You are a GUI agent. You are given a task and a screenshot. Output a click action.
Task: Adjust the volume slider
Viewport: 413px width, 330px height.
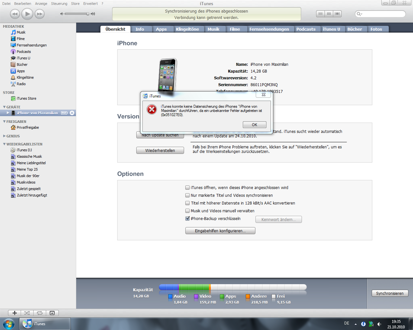coord(77,14)
